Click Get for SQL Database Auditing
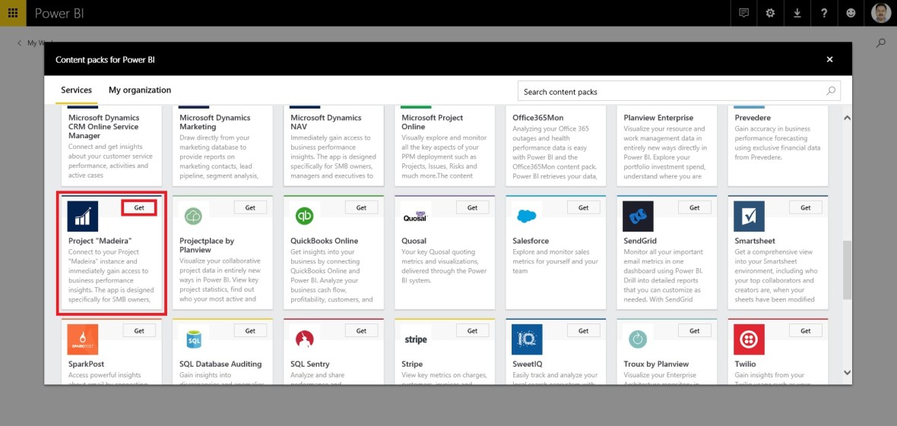 (x=251, y=330)
